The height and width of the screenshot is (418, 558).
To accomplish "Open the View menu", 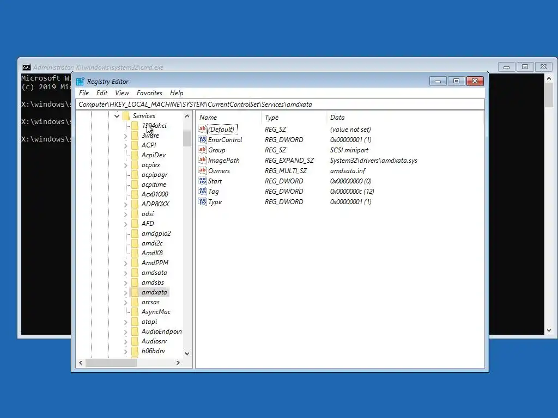I will (x=122, y=93).
